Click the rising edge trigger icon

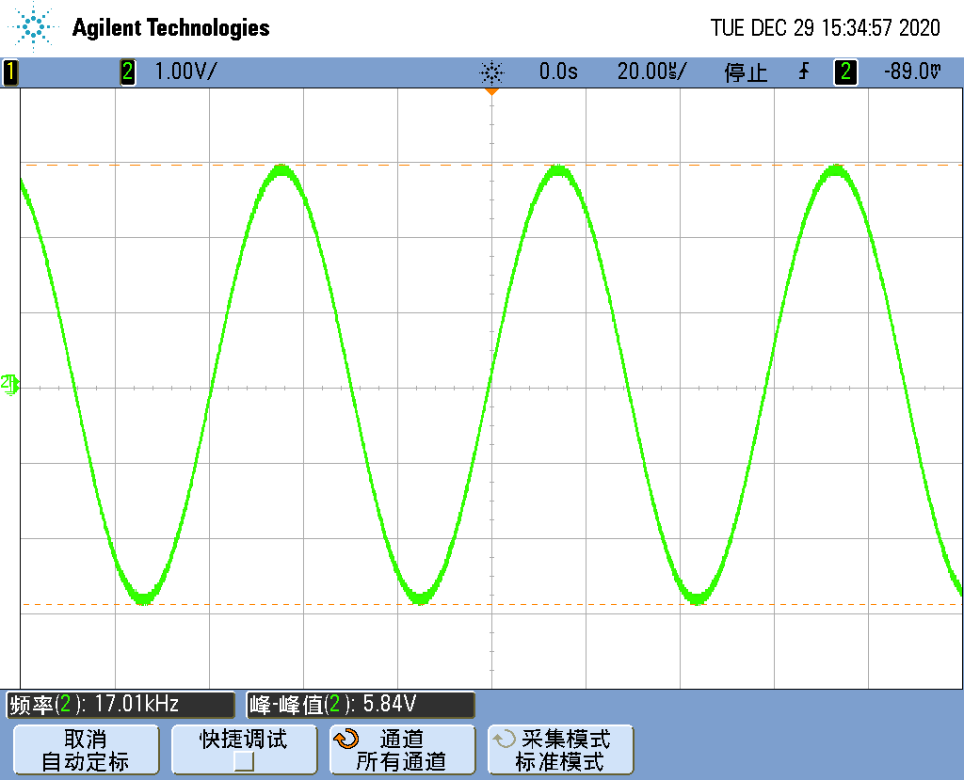pos(804,72)
